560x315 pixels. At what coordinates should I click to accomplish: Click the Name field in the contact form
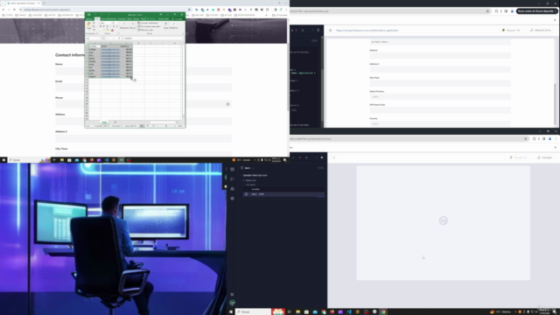coord(143,71)
